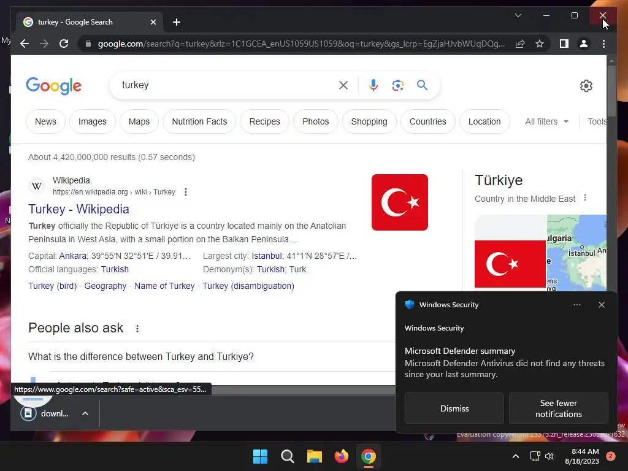
Task: Open the Chrome three-dot menu
Action: click(603, 44)
